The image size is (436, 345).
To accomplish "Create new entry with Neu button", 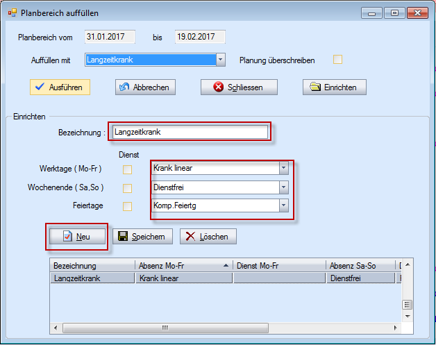I will pos(77,237).
